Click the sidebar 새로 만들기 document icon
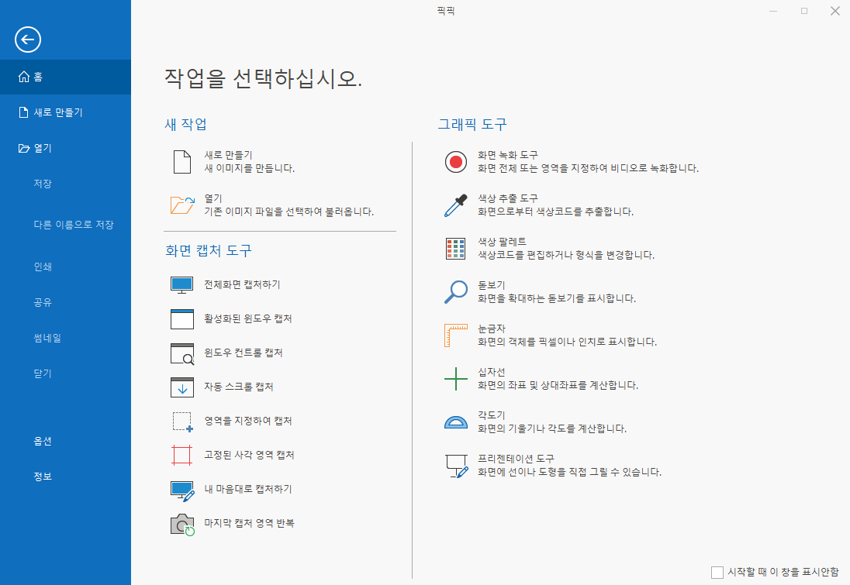 (x=23, y=112)
